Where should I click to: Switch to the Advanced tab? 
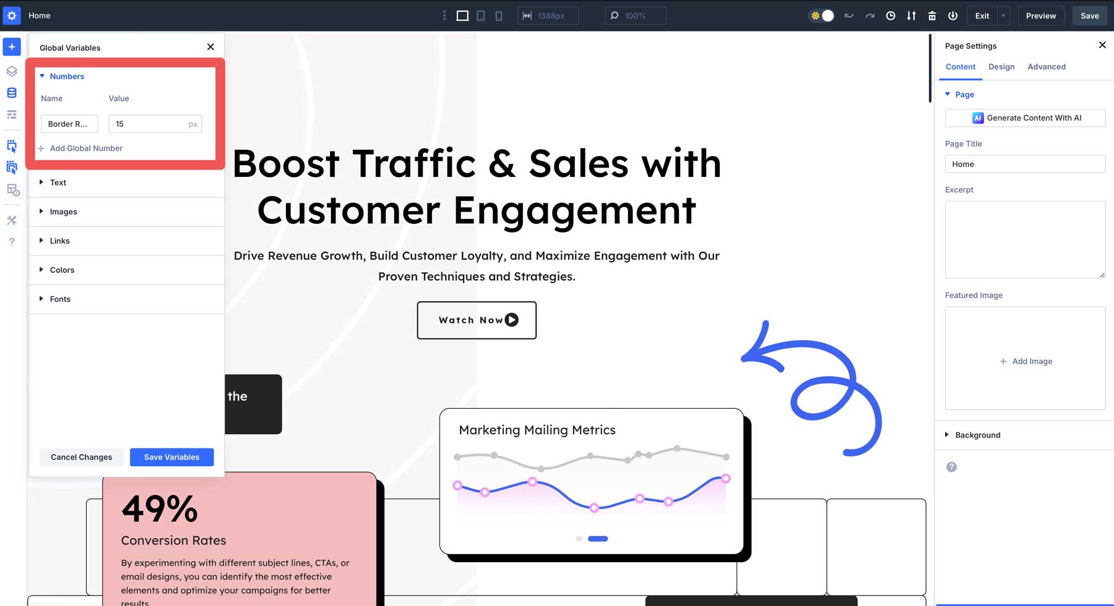tap(1046, 67)
